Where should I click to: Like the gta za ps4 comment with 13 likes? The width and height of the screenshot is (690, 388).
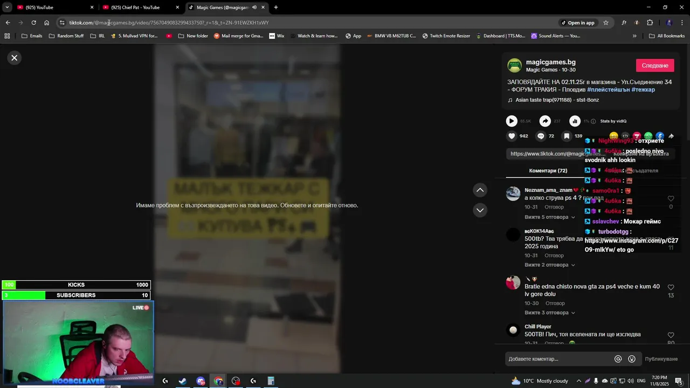pos(671,288)
